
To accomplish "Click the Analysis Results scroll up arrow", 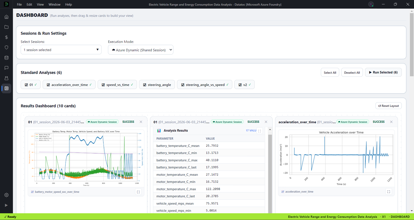I will click(270, 130).
